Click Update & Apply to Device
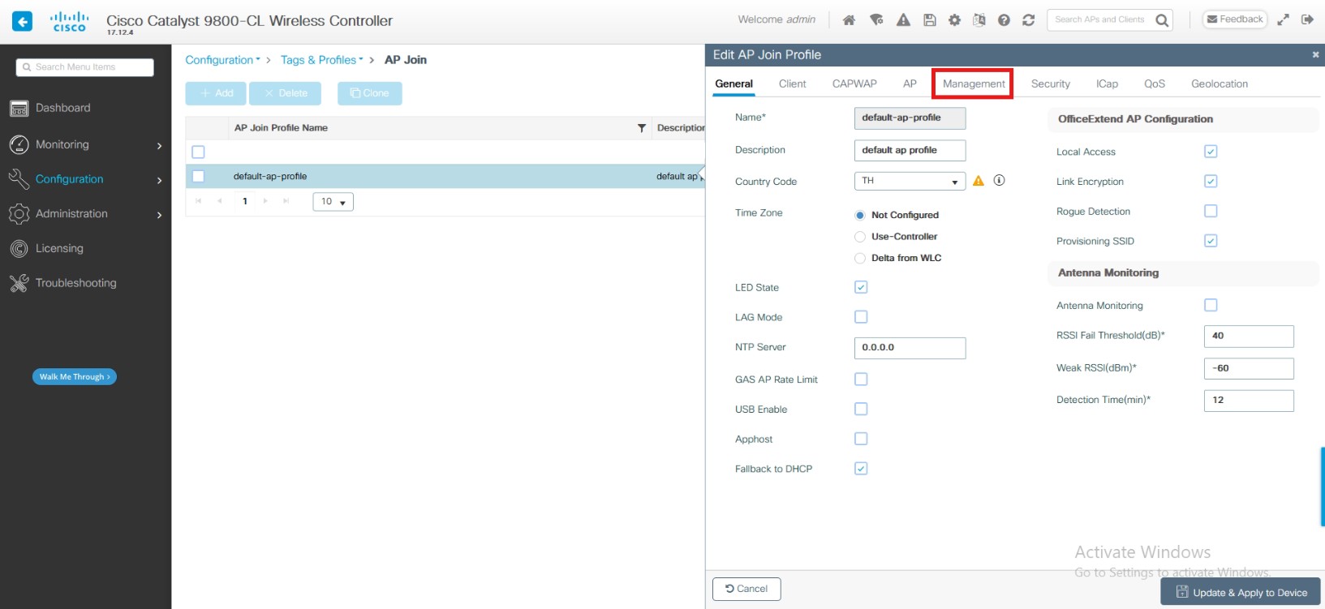 coord(1241,592)
